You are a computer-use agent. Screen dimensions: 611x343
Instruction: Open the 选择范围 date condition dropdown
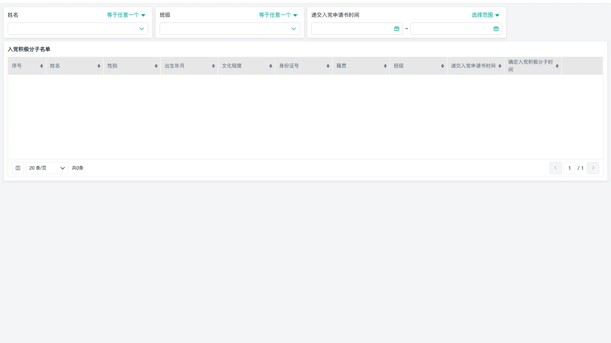coord(485,15)
